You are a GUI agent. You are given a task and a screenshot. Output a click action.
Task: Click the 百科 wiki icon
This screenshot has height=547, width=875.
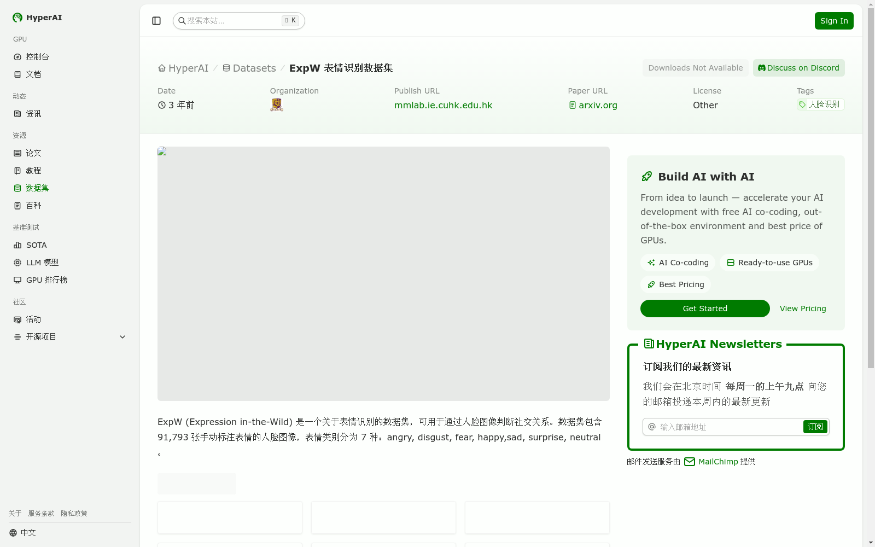(17, 206)
